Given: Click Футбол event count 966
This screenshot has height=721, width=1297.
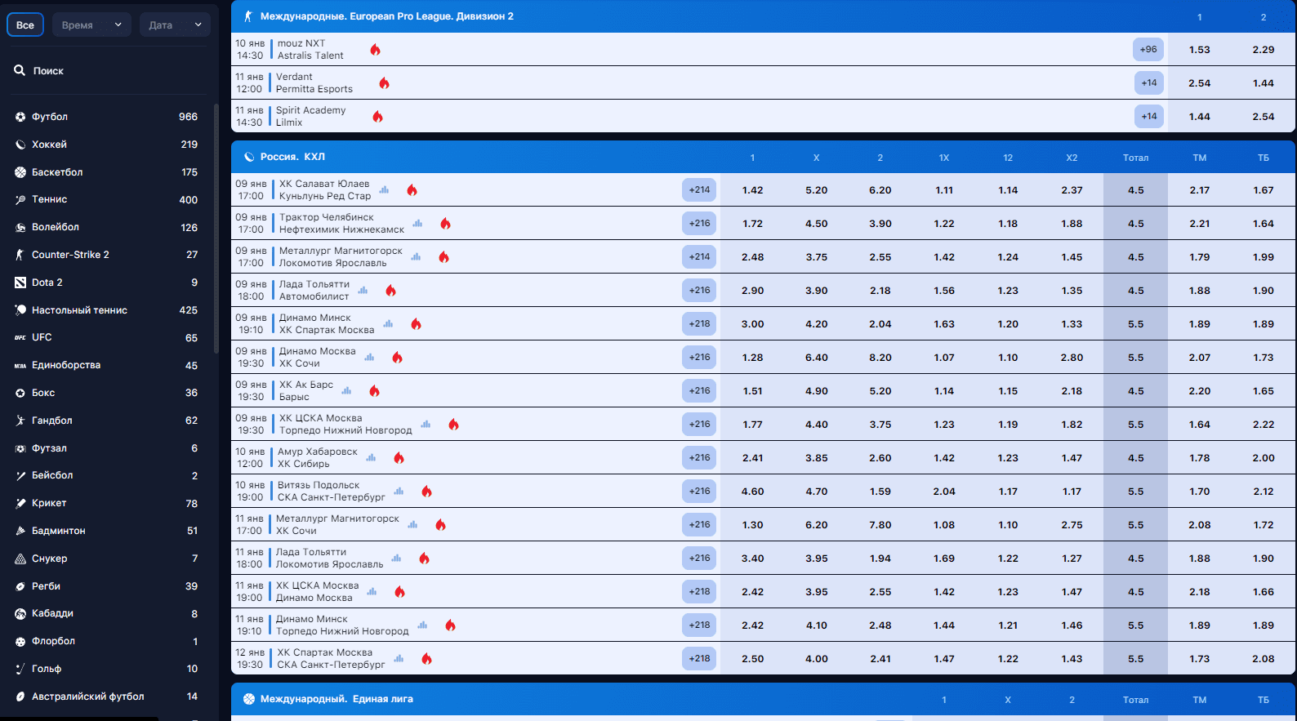Looking at the screenshot, I should tap(188, 117).
